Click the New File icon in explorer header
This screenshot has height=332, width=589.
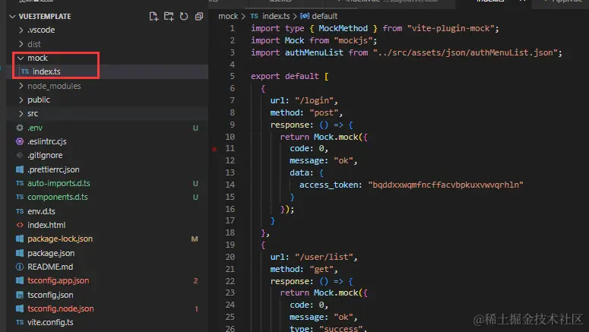tap(154, 16)
